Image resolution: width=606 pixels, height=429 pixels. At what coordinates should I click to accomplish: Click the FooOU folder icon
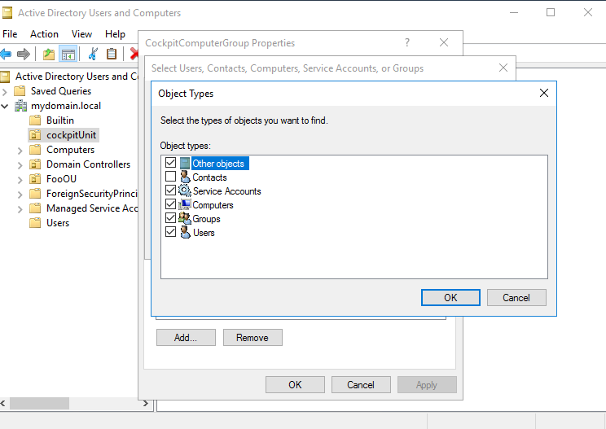(x=35, y=179)
